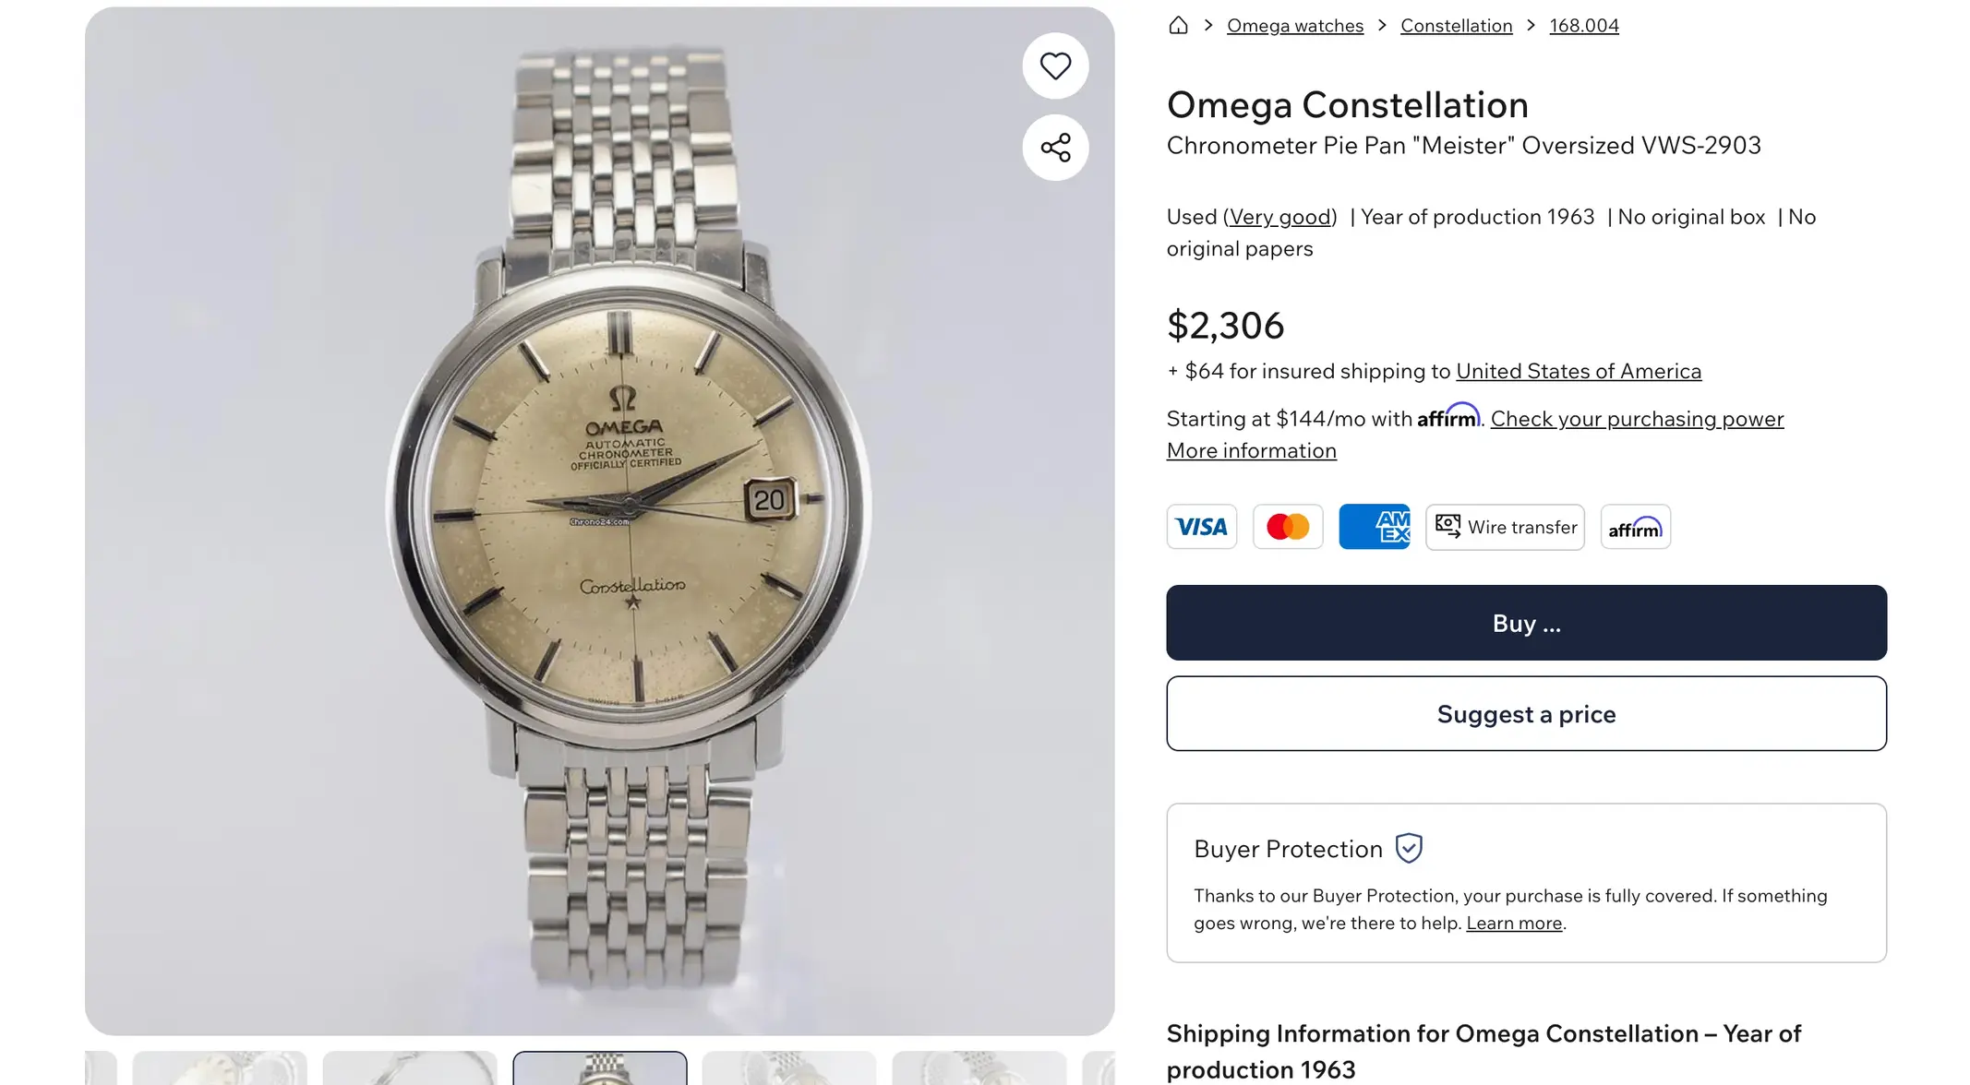The image size is (1970, 1085).
Task: Click the Mastercard payment icon
Action: coord(1288,527)
